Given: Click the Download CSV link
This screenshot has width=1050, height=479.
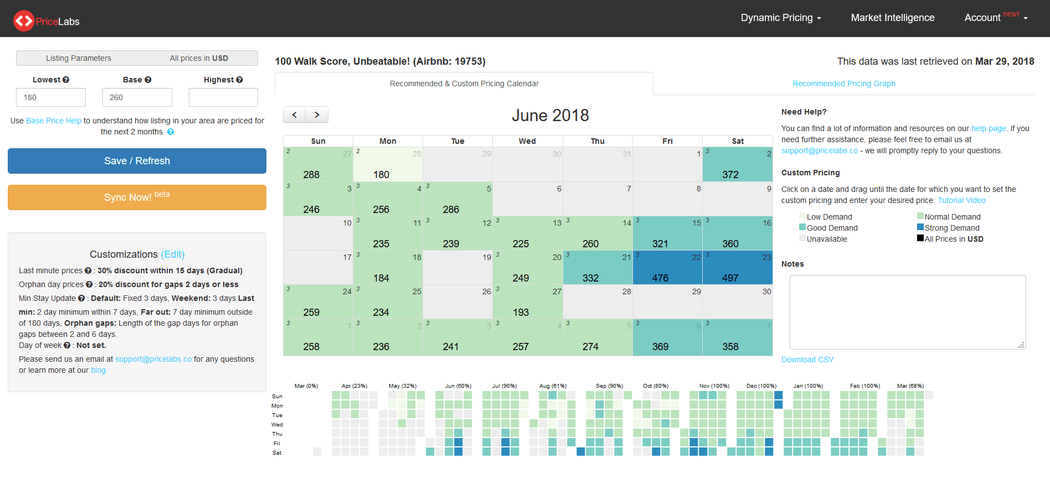Looking at the screenshot, I should [x=807, y=360].
